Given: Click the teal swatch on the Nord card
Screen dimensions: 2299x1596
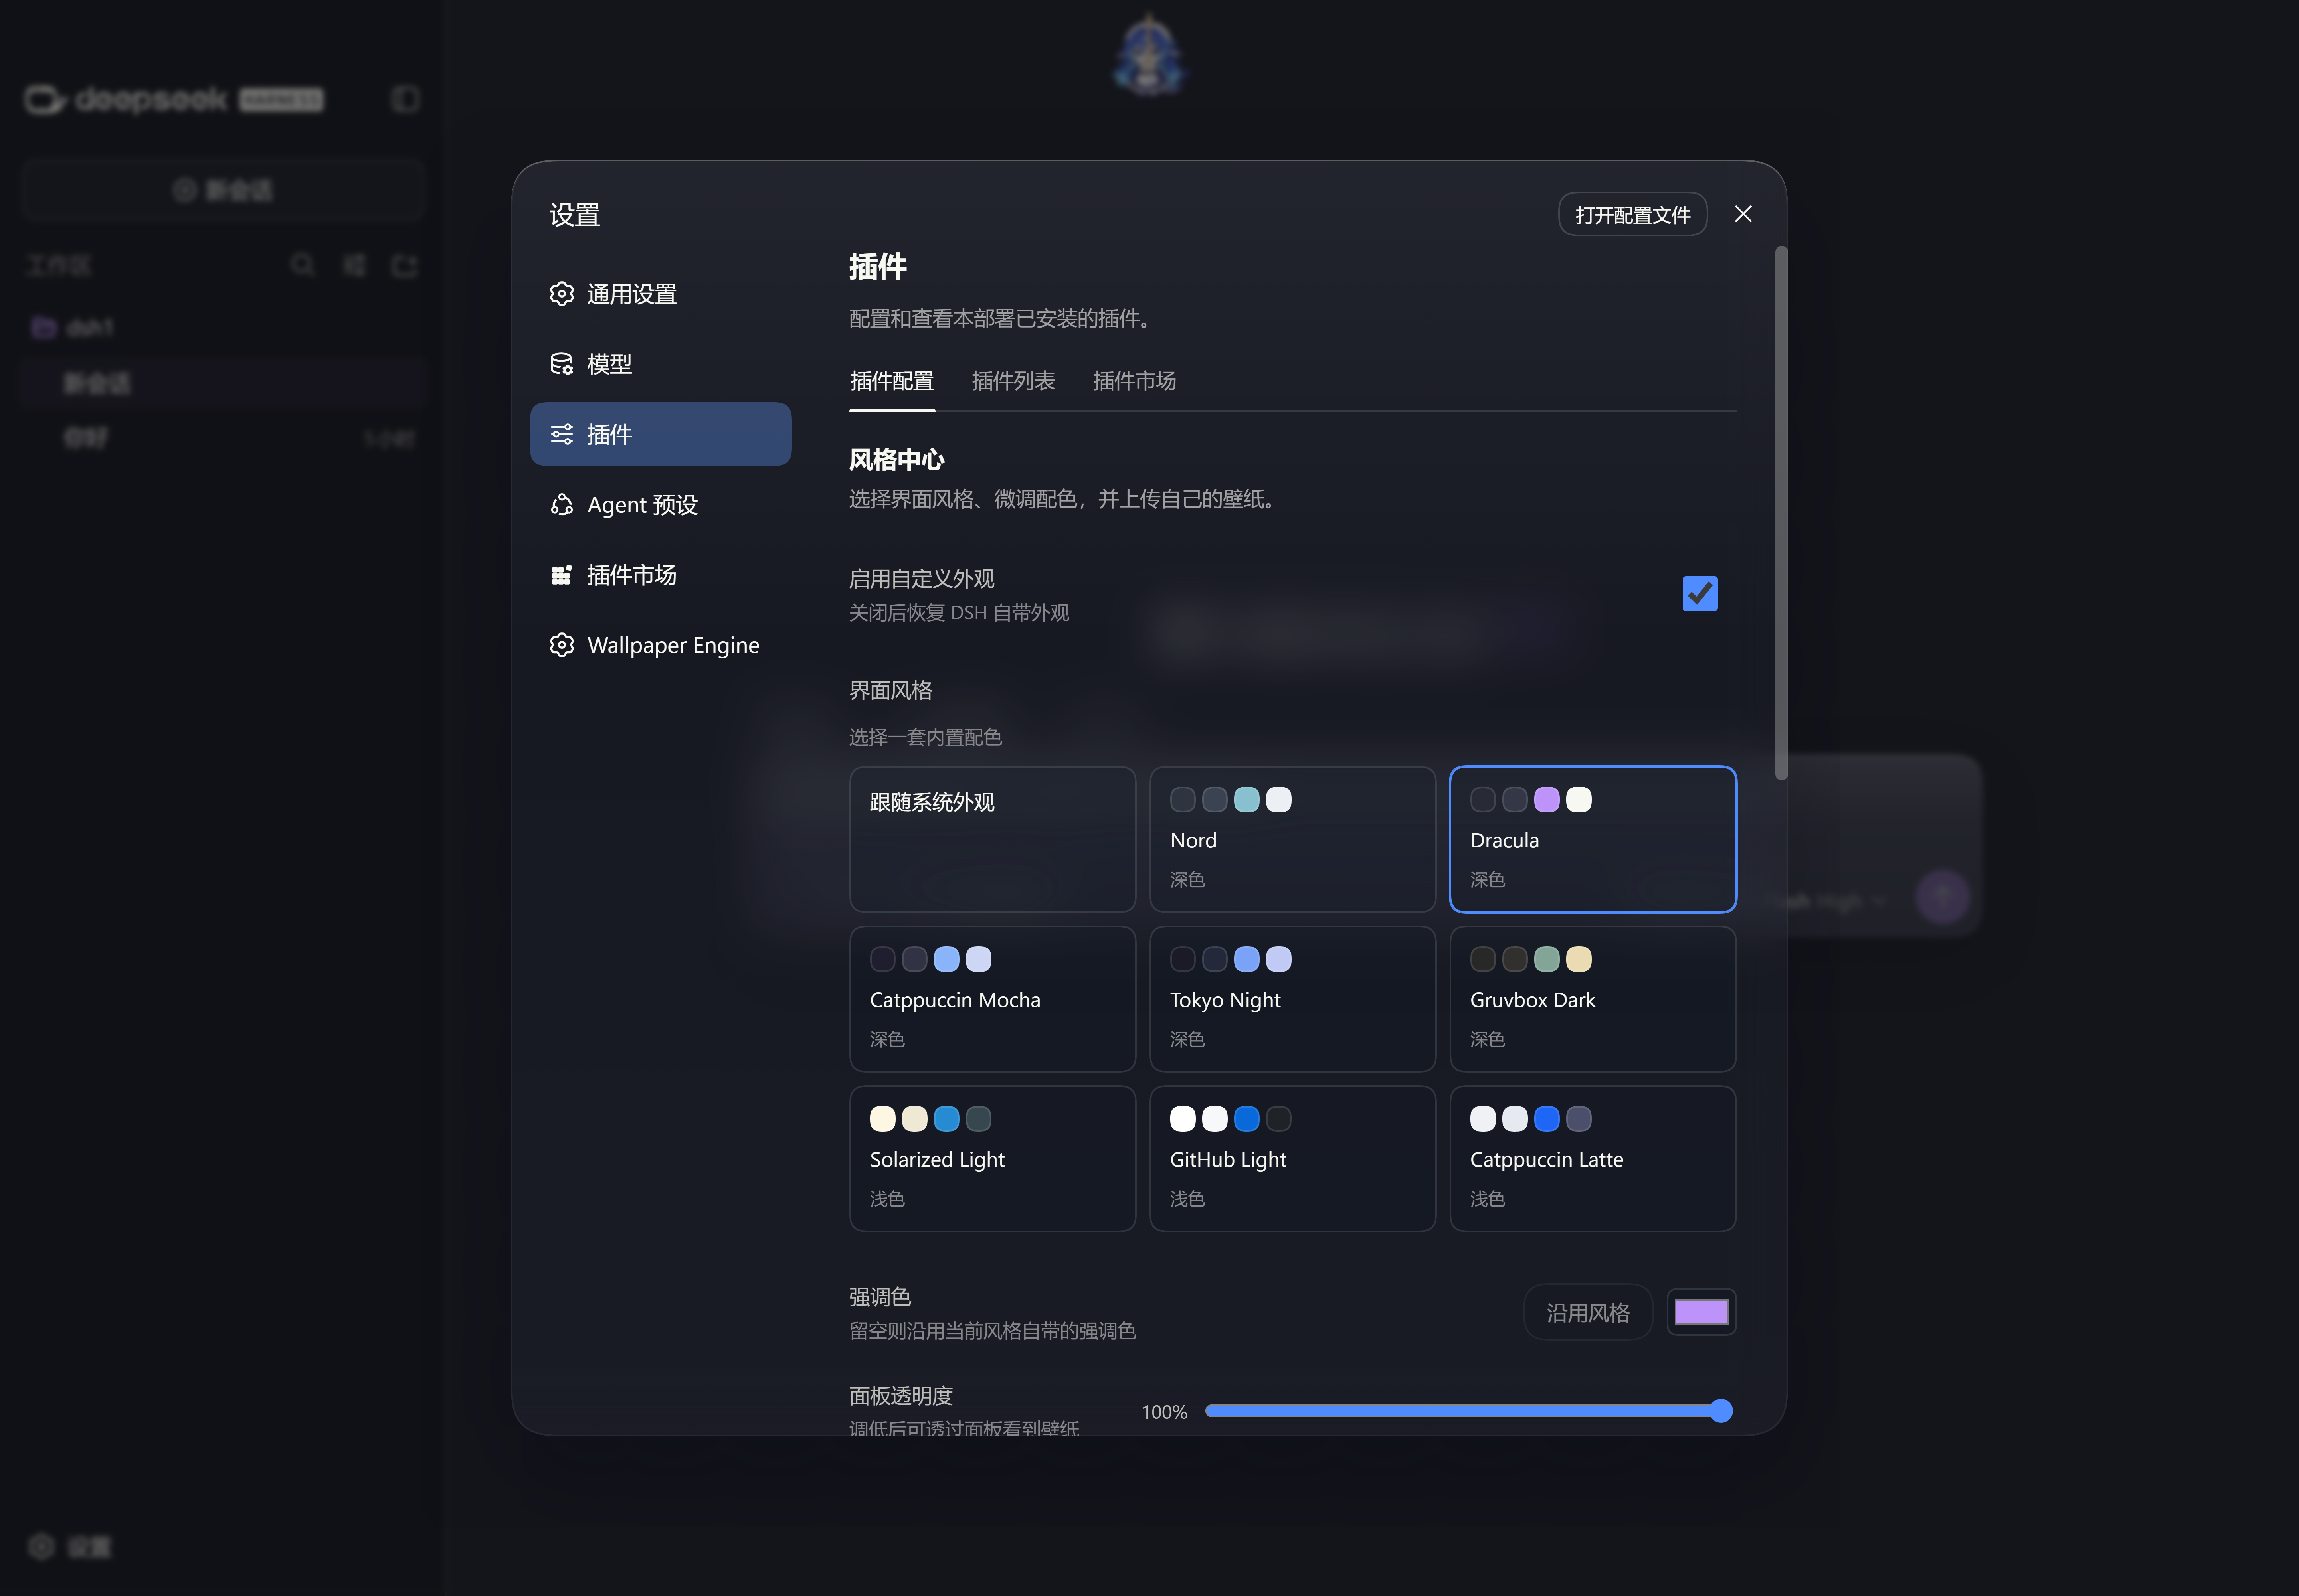Looking at the screenshot, I should [x=1246, y=800].
